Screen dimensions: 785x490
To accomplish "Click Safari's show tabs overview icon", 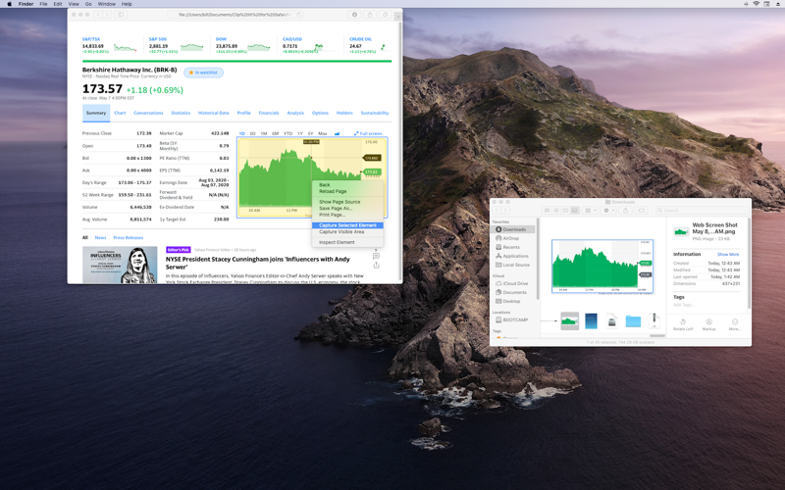I will click(385, 15).
